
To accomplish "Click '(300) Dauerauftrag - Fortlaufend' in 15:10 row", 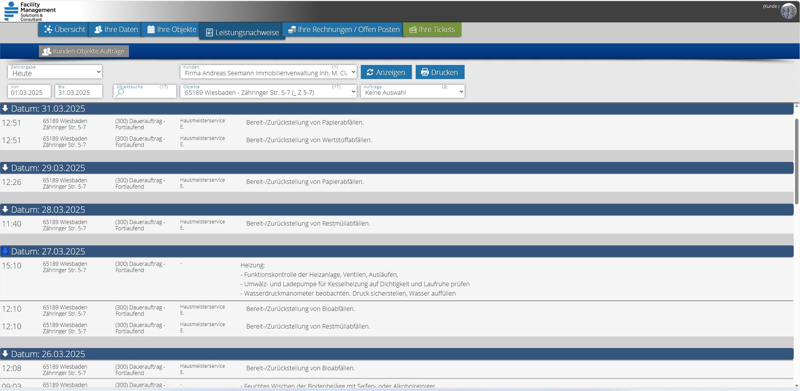I will (140, 267).
